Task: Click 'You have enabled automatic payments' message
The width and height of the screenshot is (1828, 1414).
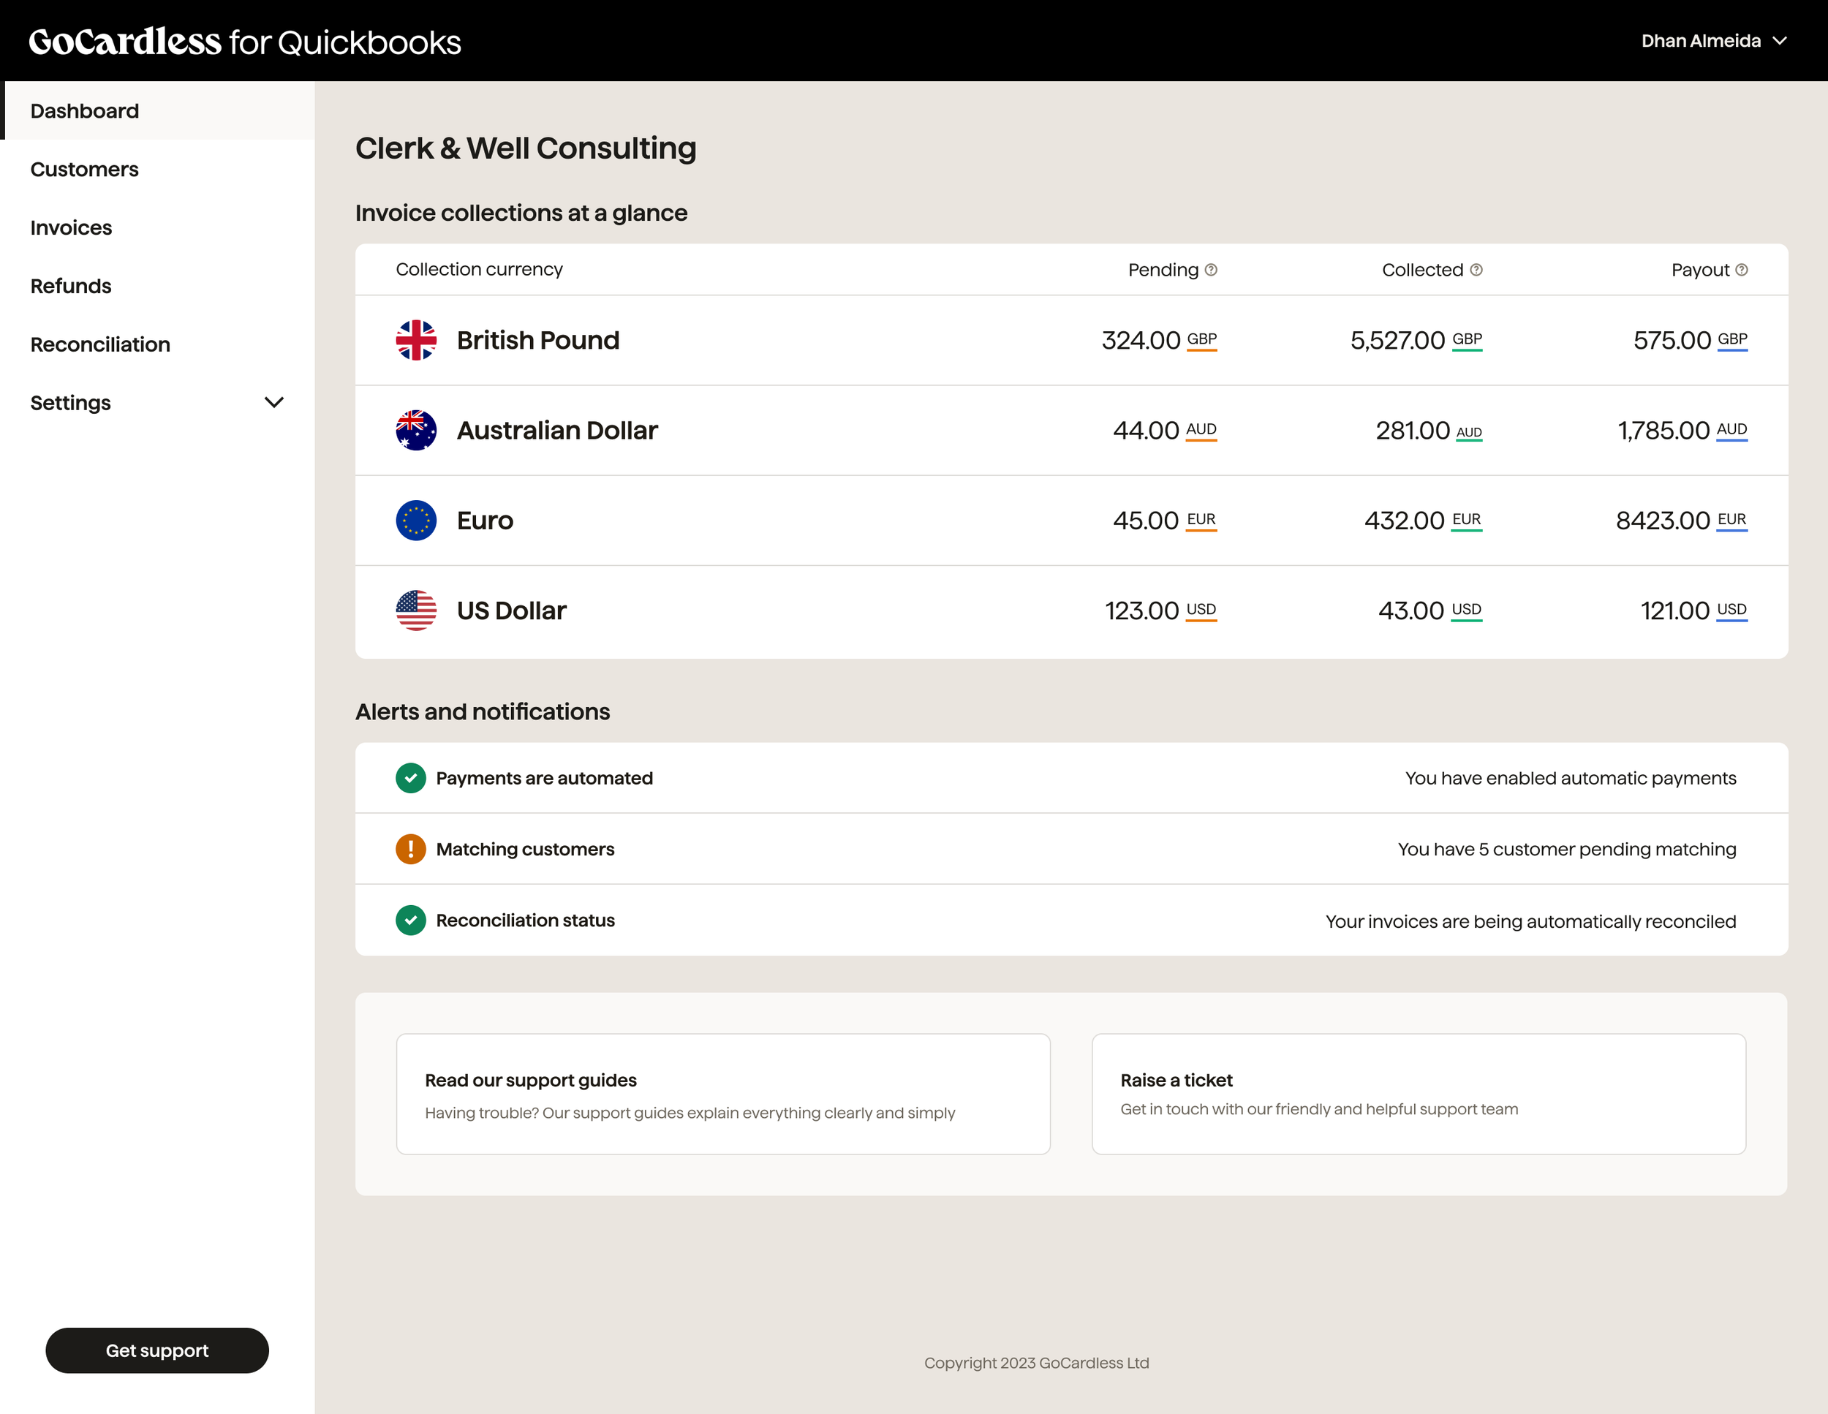Action: (x=1570, y=778)
